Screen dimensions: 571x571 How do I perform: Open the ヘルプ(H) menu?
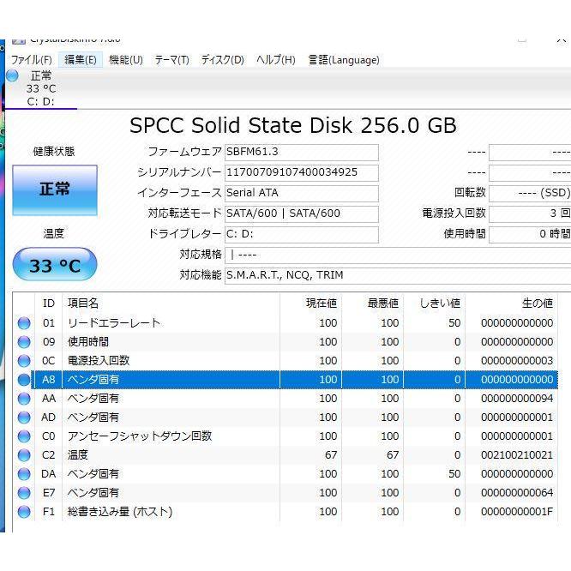point(276,60)
